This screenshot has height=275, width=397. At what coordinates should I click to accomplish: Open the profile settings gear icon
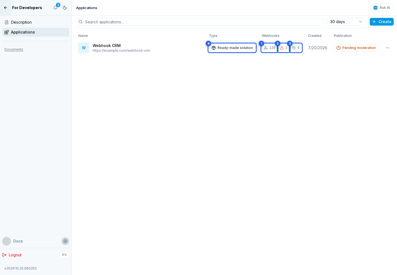click(65, 241)
